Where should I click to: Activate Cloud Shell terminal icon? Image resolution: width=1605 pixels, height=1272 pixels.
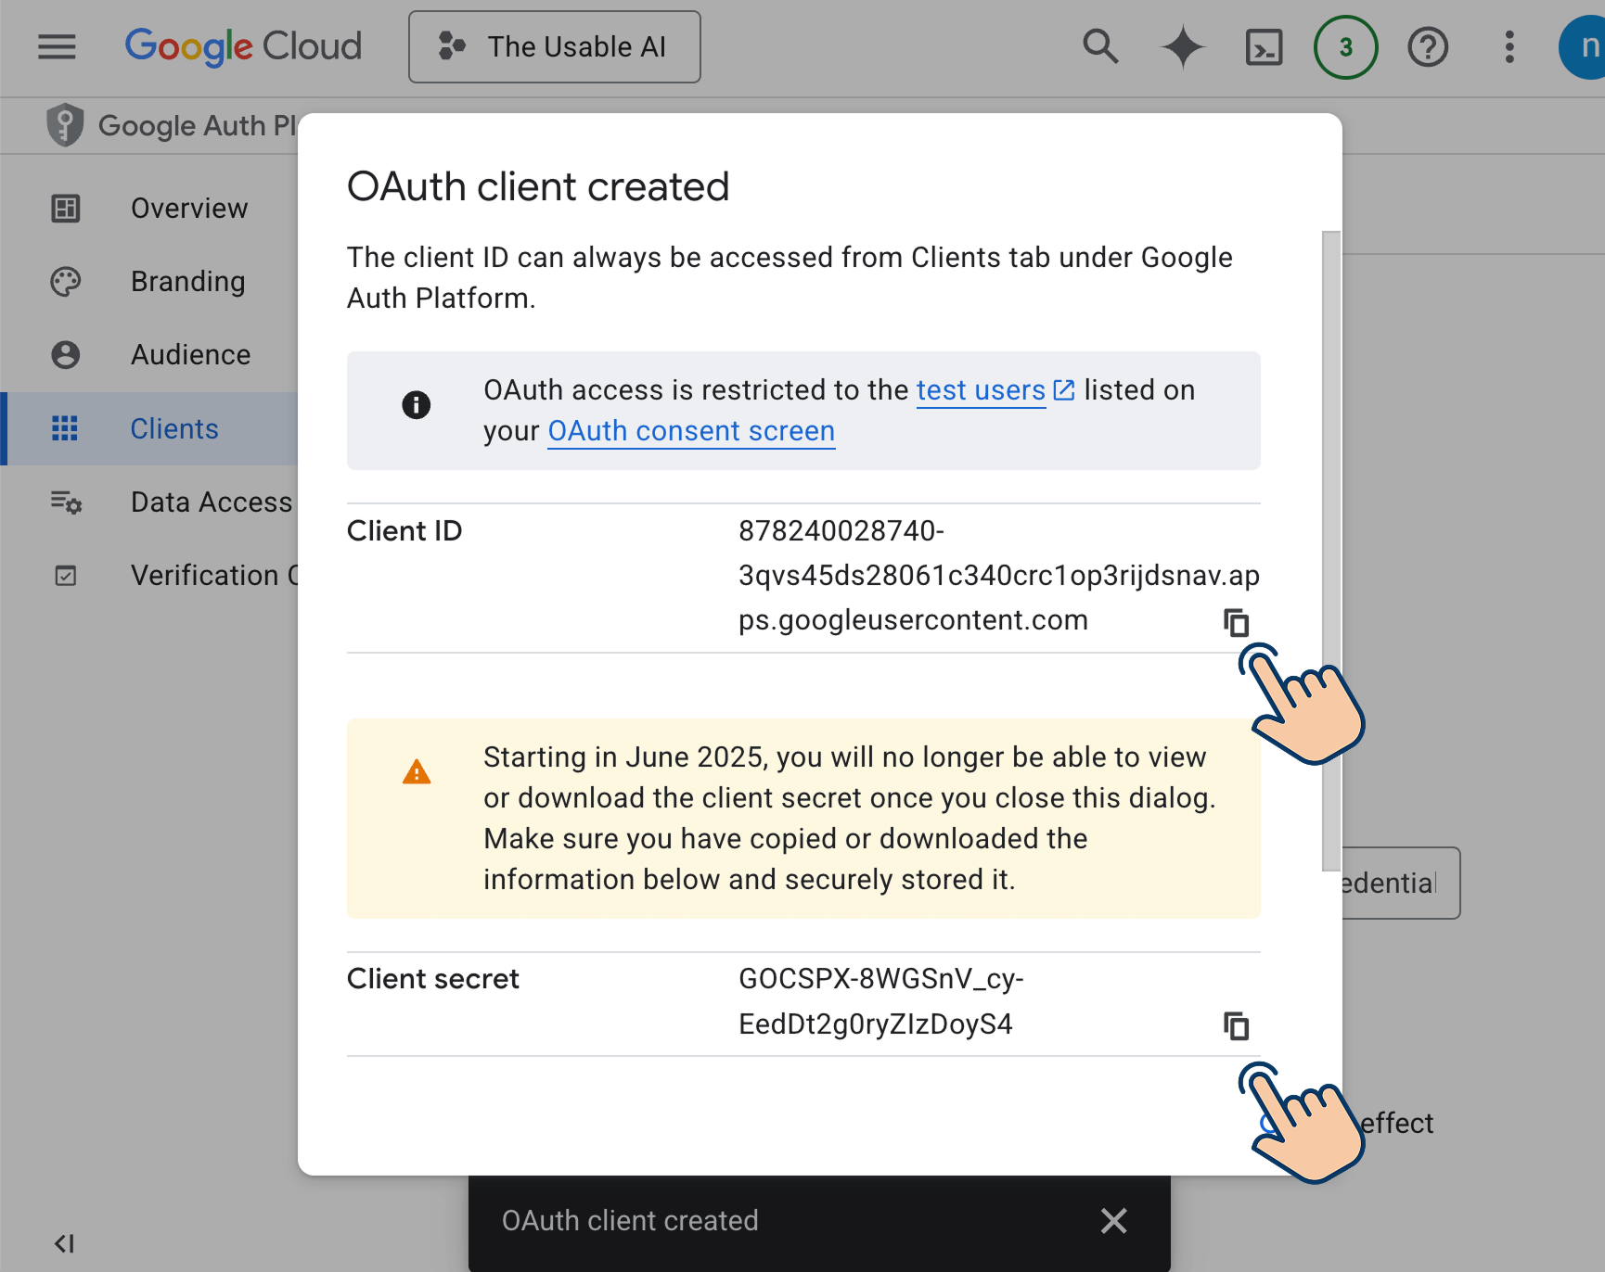coord(1264,46)
